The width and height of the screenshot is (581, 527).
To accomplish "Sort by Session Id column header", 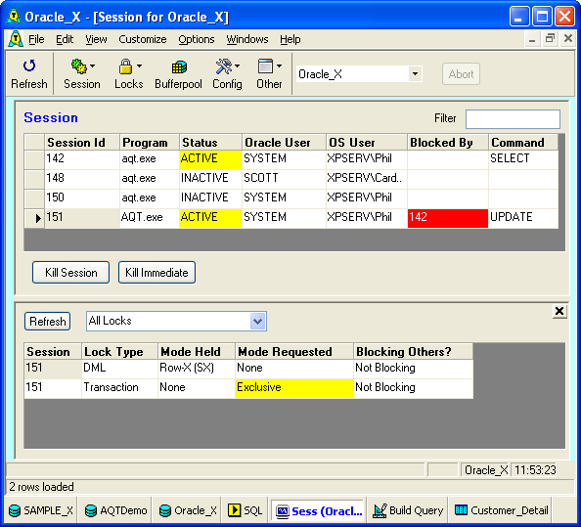I will [x=82, y=143].
